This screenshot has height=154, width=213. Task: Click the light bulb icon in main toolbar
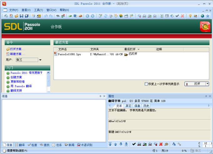(x=190, y=16)
